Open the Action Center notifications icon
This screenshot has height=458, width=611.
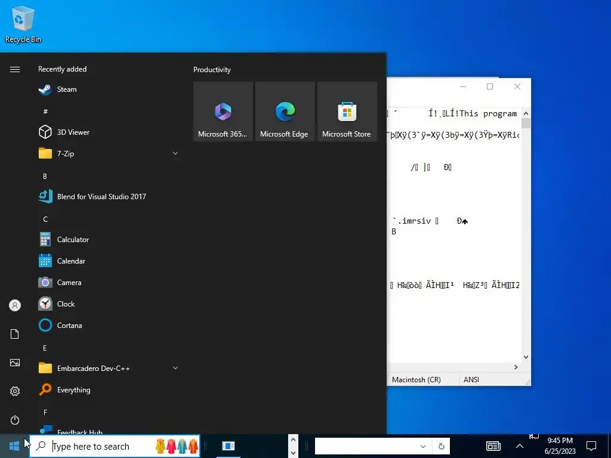tap(591, 446)
